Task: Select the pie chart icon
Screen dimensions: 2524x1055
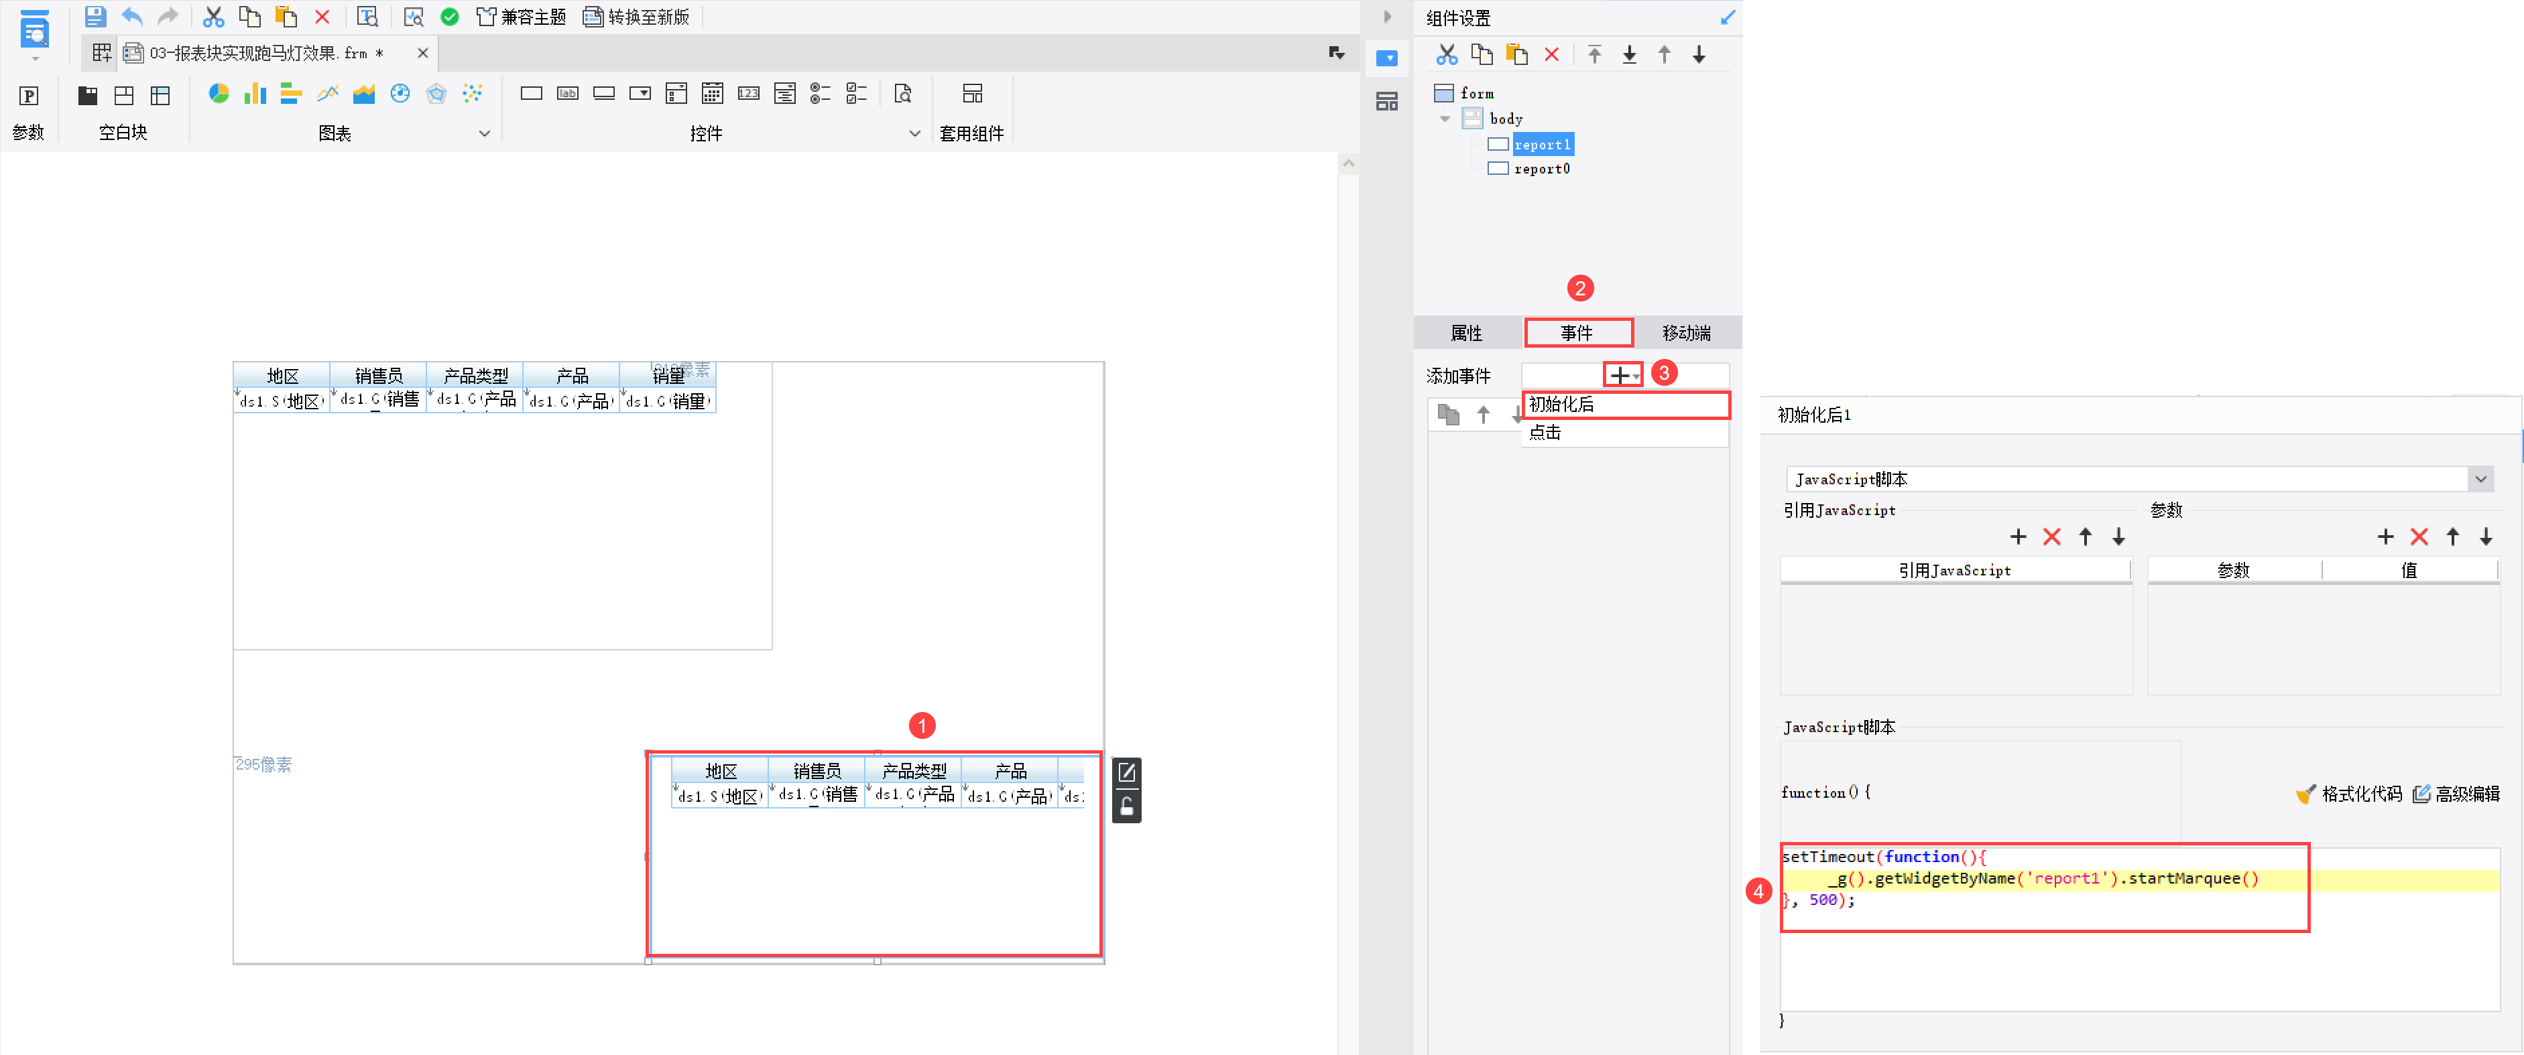Action: pos(219,93)
